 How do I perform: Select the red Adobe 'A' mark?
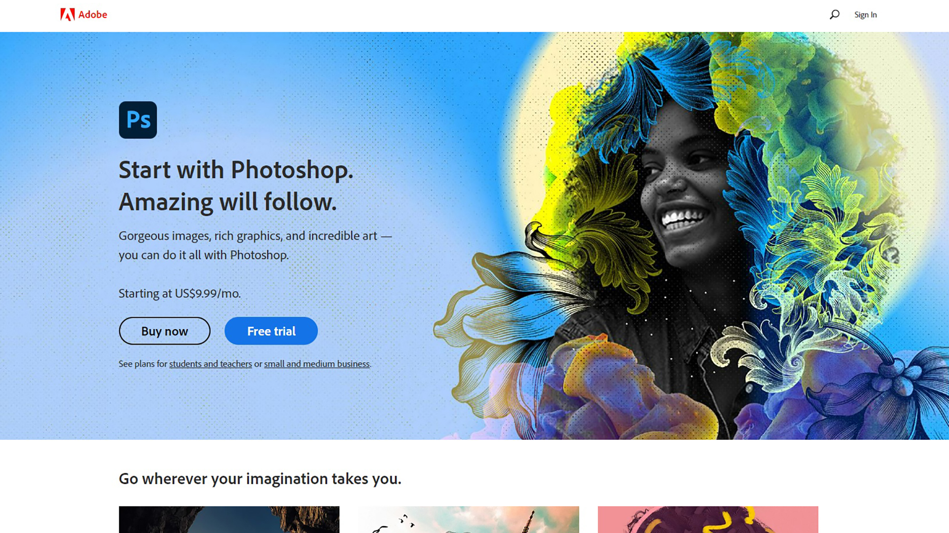tap(68, 14)
